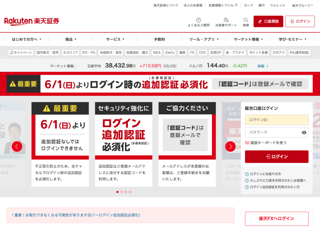Select fourth carousel pagination dot

coord(130,192)
